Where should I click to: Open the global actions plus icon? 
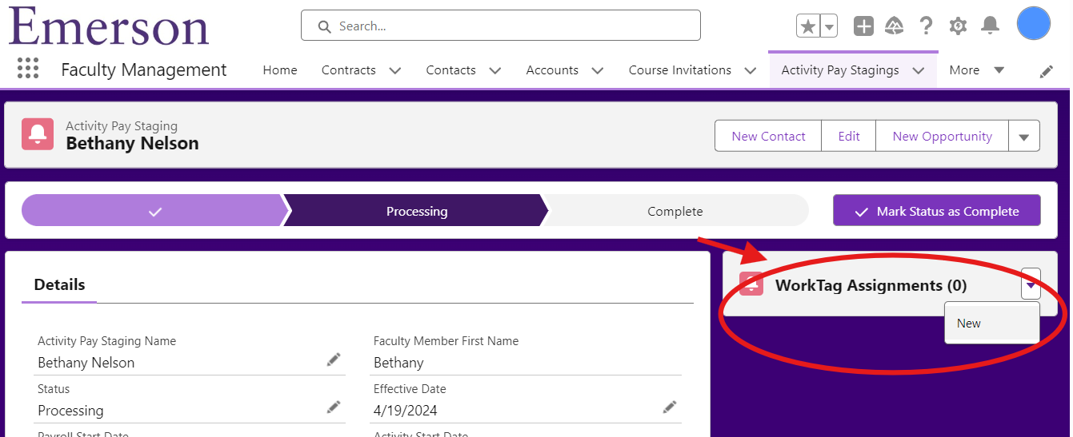point(863,26)
